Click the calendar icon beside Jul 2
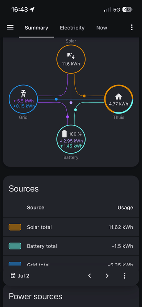This screenshot has width=142, height=307. [x=13, y=276]
